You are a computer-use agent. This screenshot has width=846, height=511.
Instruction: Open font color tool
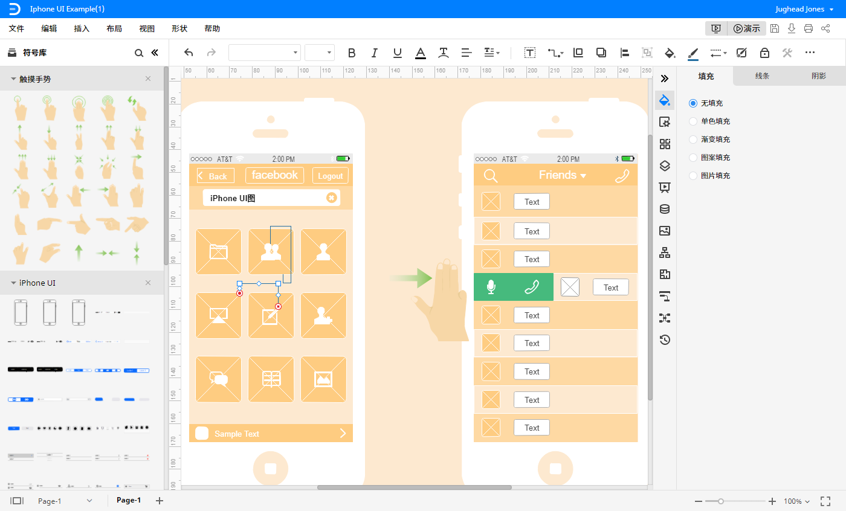point(421,53)
